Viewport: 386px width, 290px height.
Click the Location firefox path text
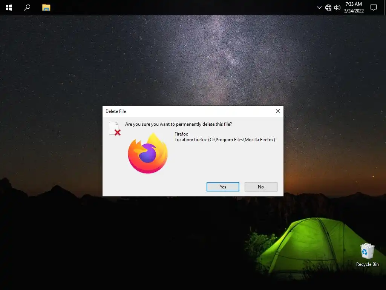click(x=225, y=140)
